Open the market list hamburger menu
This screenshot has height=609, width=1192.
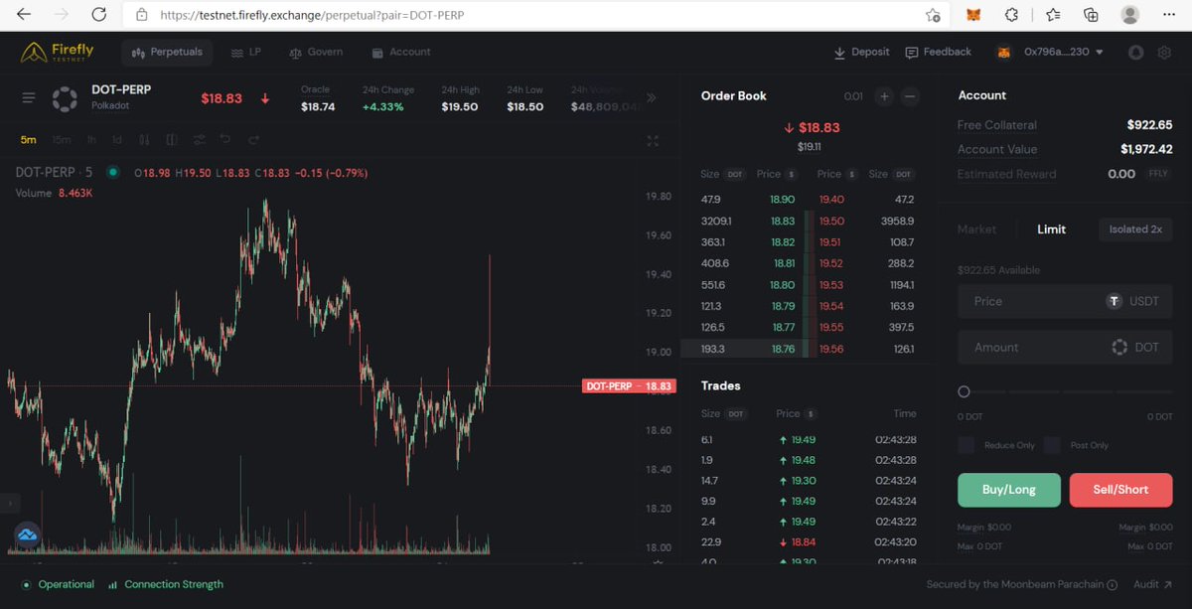(x=29, y=97)
